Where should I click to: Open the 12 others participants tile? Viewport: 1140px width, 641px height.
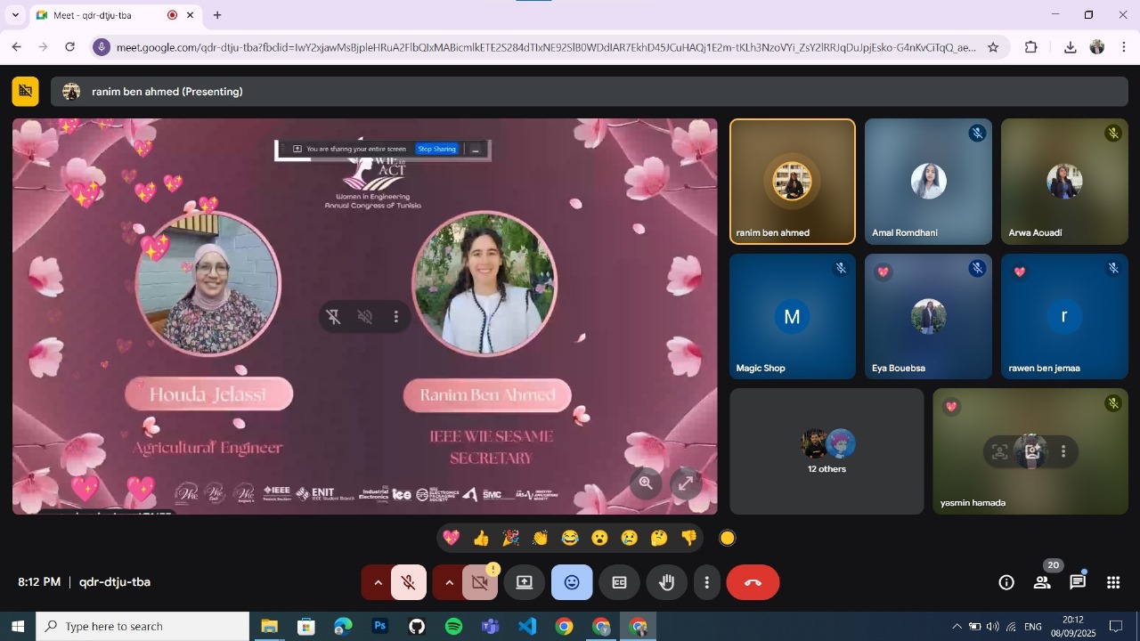coord(826,451)
